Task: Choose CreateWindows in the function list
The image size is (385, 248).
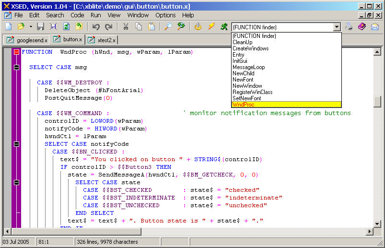Action: (x=286, y=48)
